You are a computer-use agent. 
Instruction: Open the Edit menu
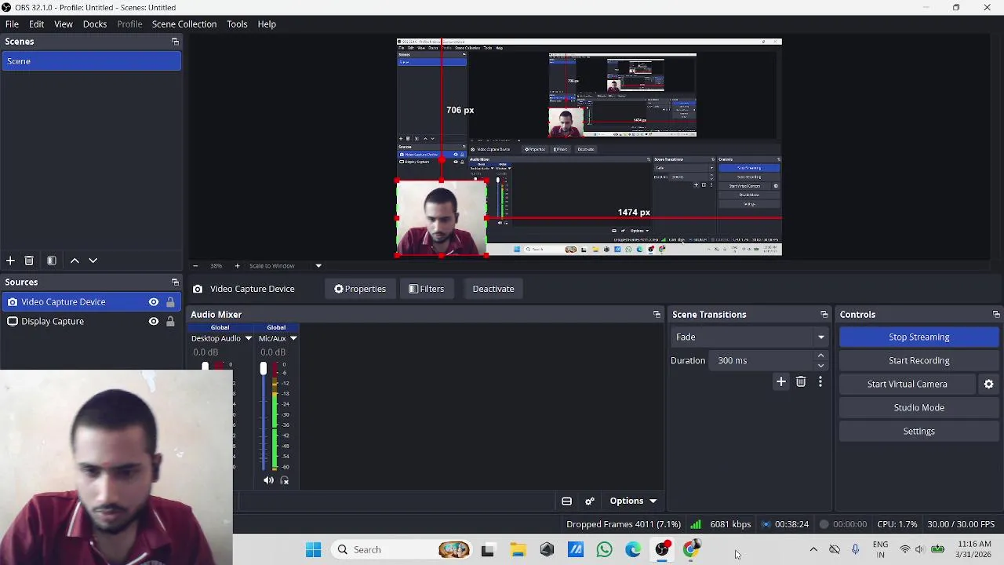click(36, 24)
